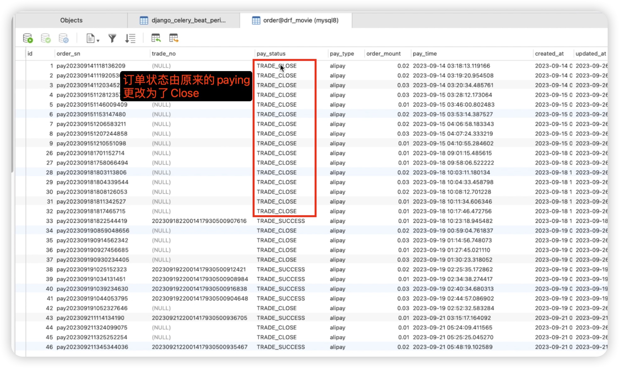Select id cell 26

(49, 153)
